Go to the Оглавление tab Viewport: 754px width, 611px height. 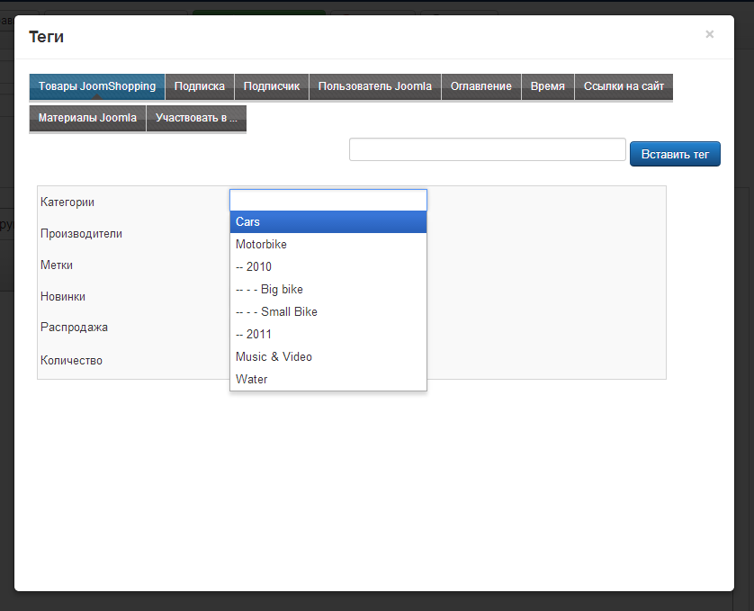pyautogui.click(x=481, y=86)
